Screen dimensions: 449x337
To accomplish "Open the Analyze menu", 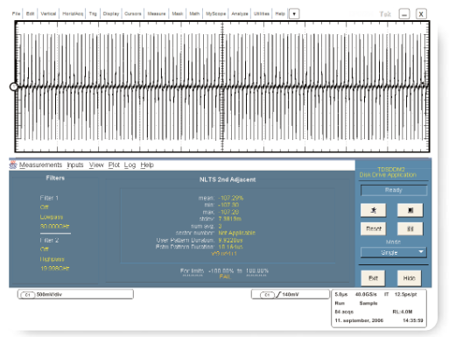I will tap(240, 14).
